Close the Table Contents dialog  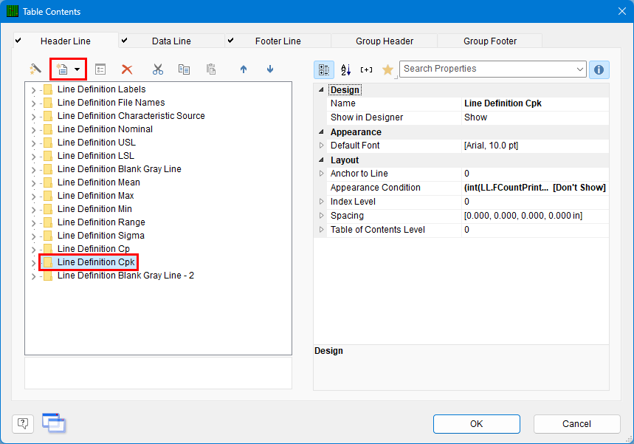coord(622,11)
